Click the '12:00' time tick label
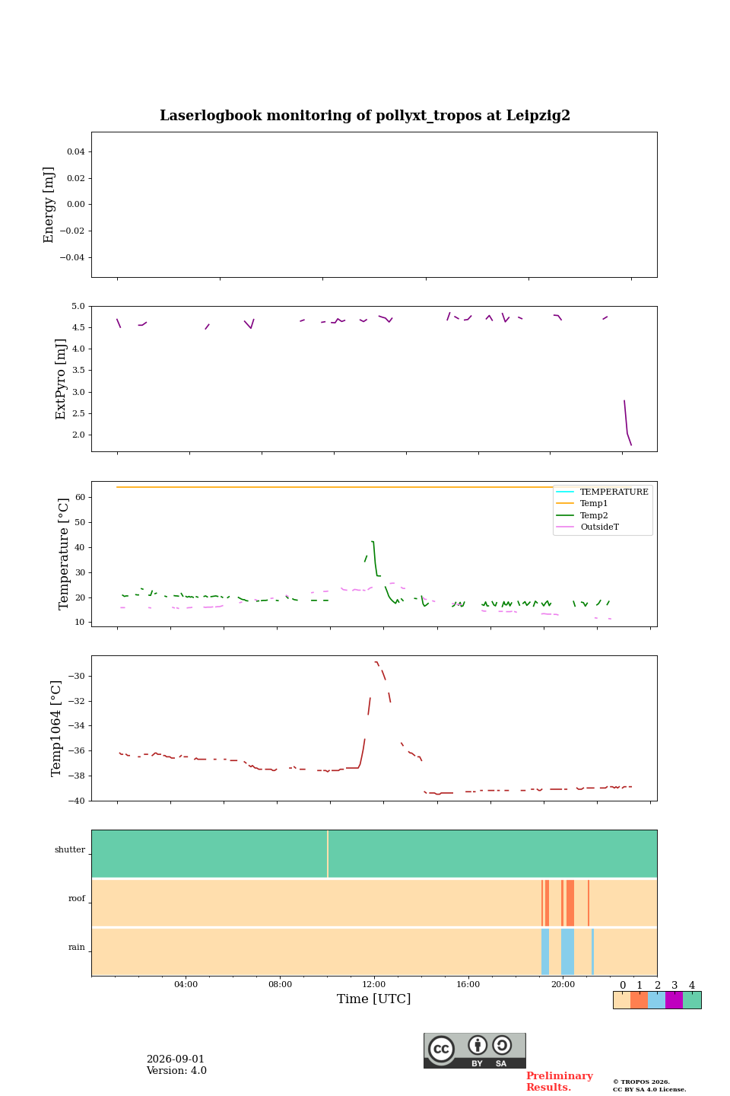The image size is (730, 1096). click(374, 984)
